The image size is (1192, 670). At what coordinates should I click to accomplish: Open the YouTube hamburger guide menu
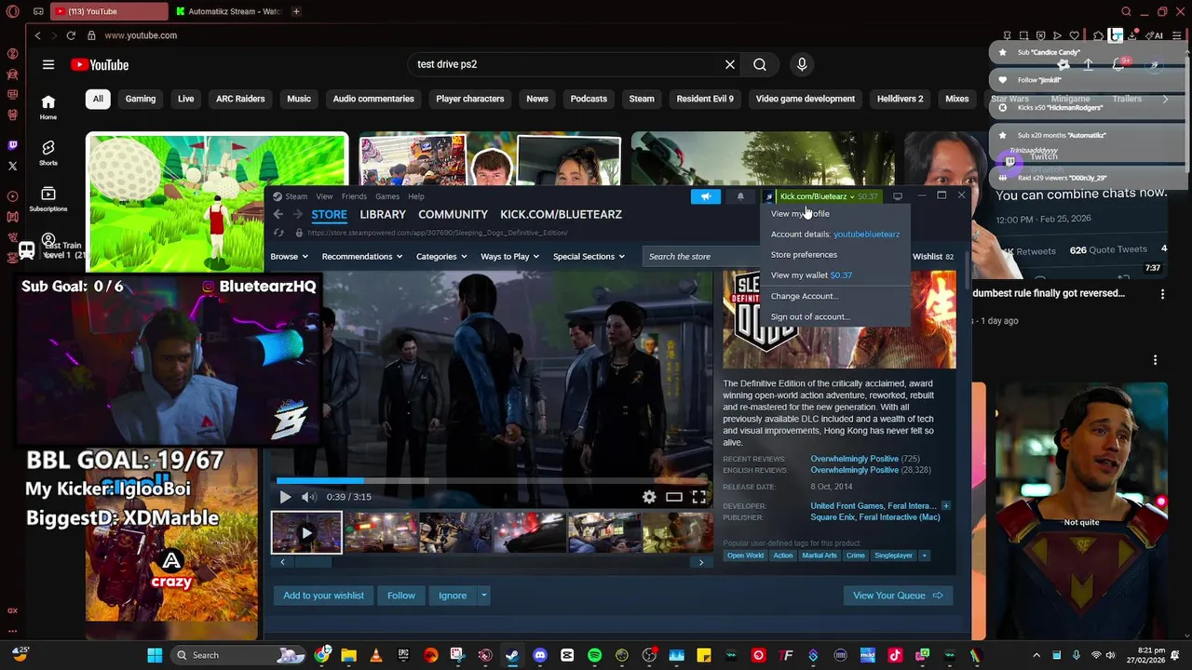click(x=48, y=65)
